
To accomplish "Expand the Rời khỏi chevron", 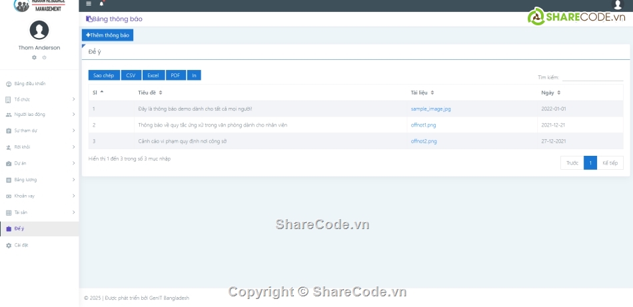I will coord(73,147).
